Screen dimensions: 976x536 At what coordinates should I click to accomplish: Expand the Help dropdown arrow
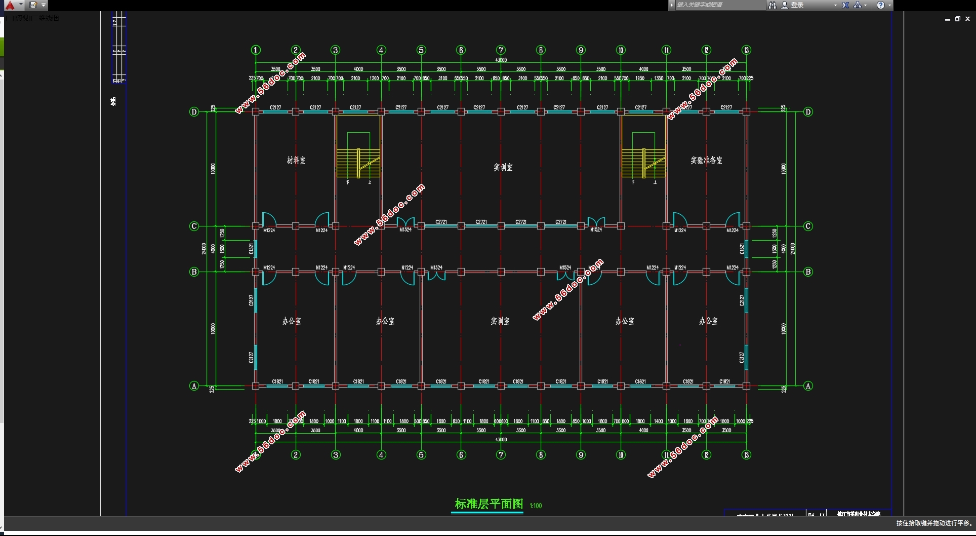(x=889, y=5)
